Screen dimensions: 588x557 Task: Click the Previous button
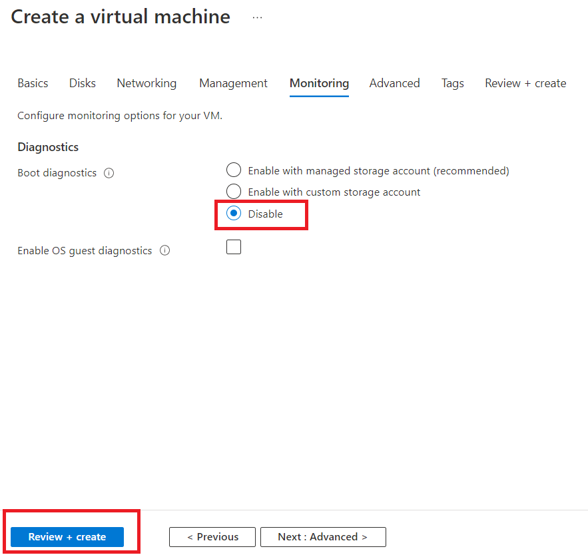click(212, 537)
